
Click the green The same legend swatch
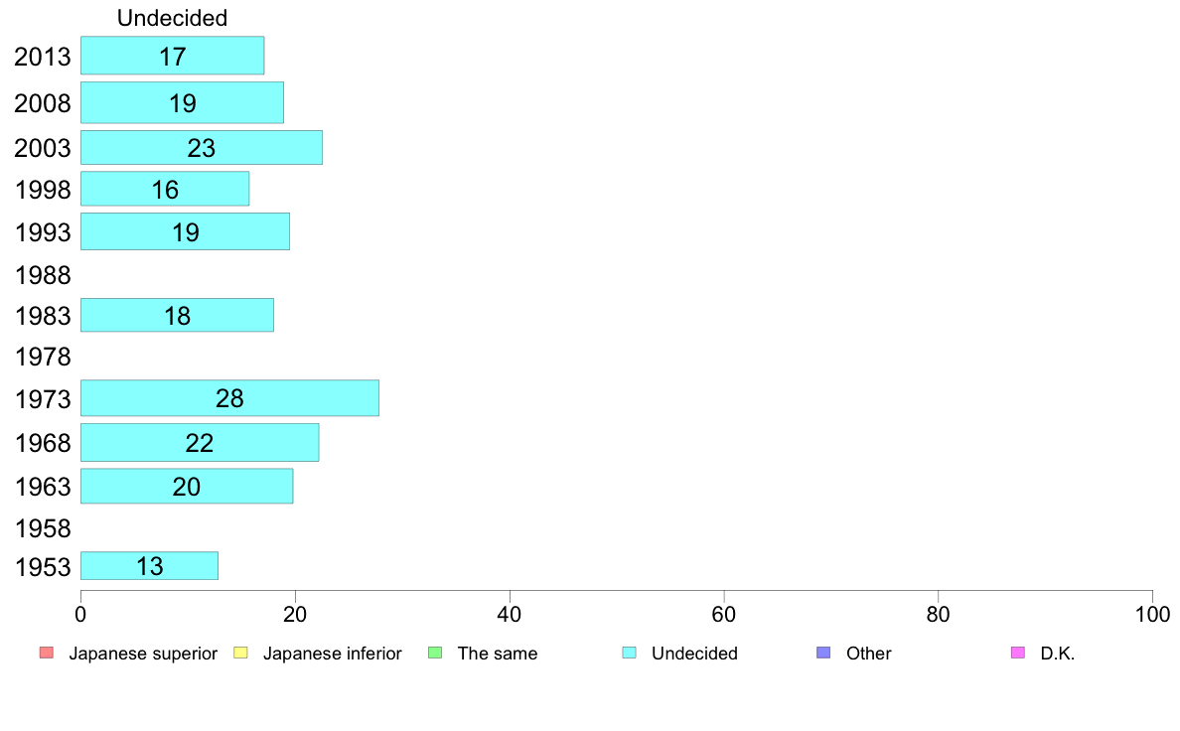click(435, 653)
